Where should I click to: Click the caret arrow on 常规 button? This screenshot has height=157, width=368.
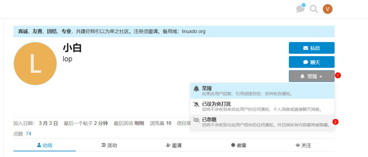(321, 77)
